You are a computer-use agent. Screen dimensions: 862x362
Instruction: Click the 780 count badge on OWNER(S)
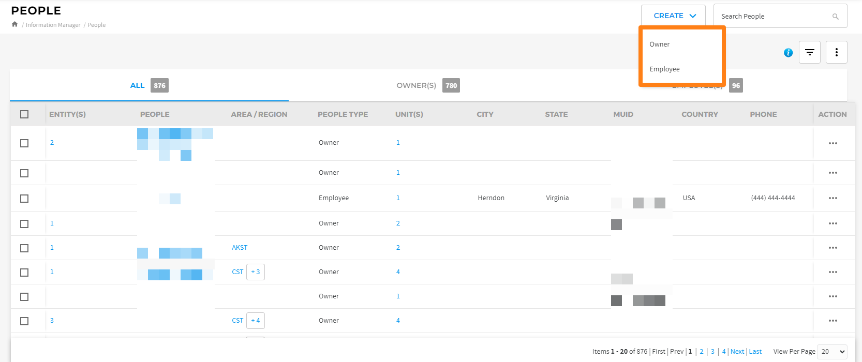click(x=451, y=85)
